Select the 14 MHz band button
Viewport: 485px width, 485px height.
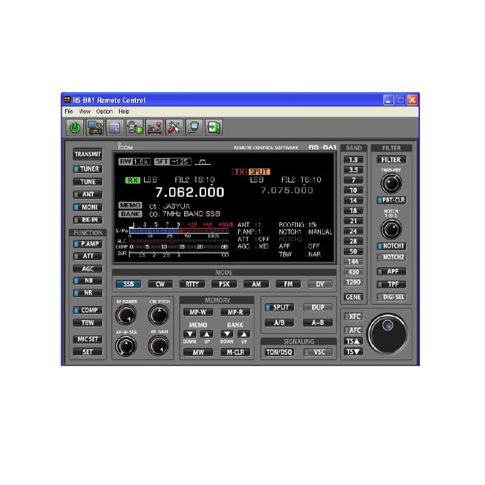click(353, 201)
